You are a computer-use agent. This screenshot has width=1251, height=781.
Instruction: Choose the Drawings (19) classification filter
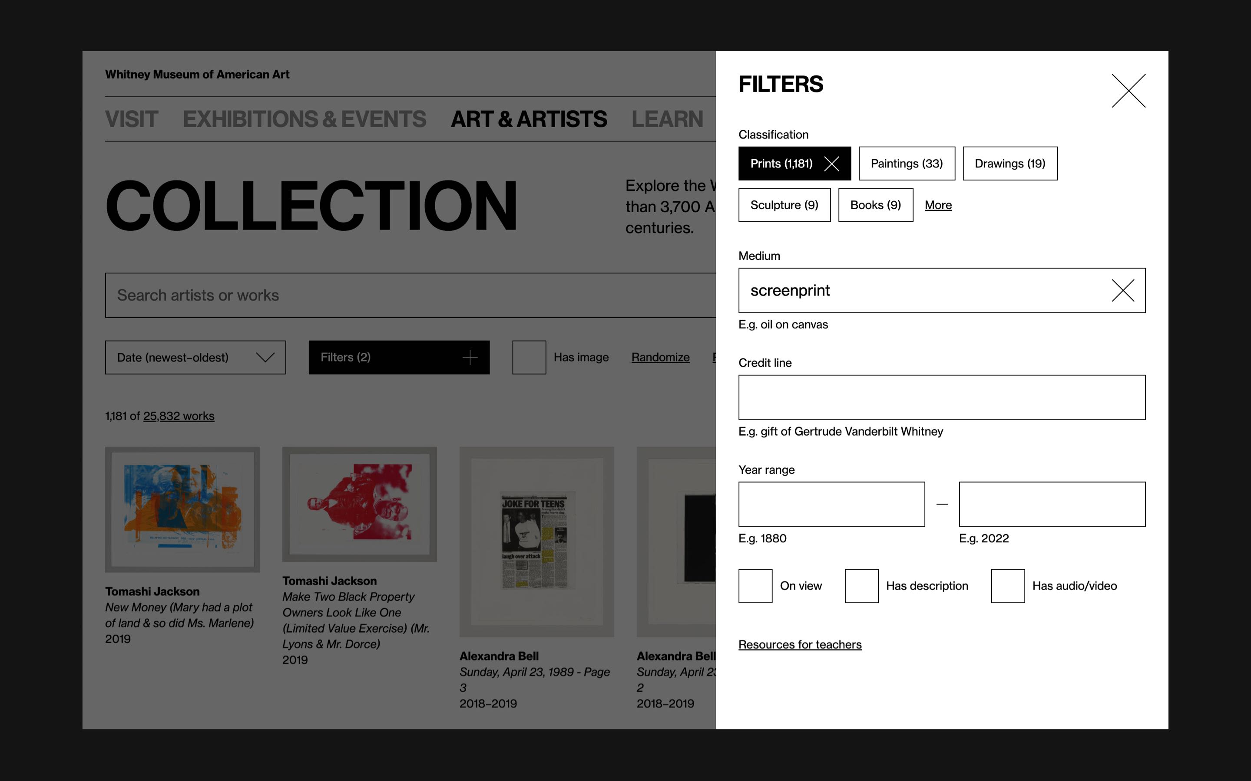(1009, 164)
